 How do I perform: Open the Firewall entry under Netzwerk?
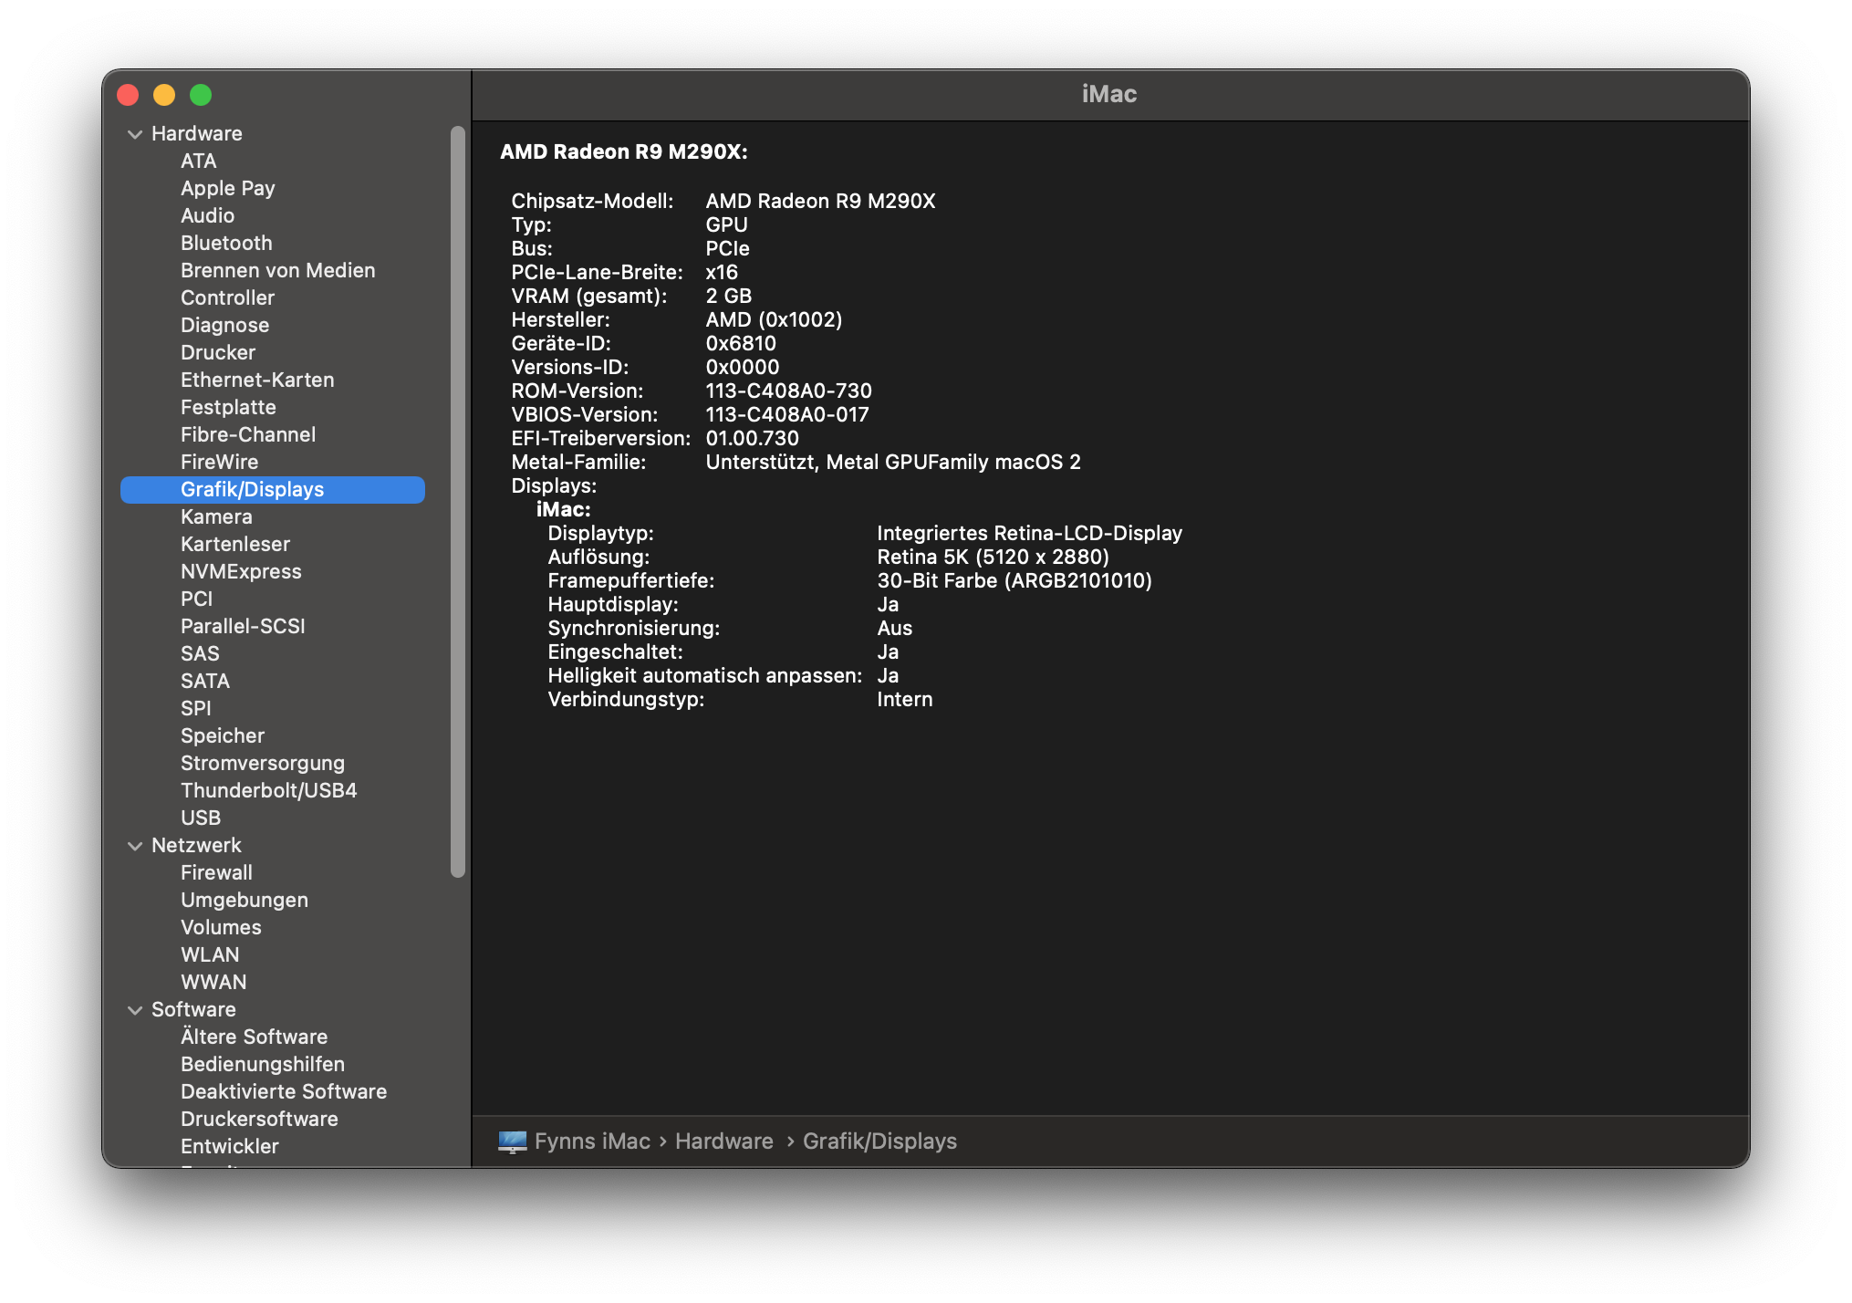(x=216, y=872)
